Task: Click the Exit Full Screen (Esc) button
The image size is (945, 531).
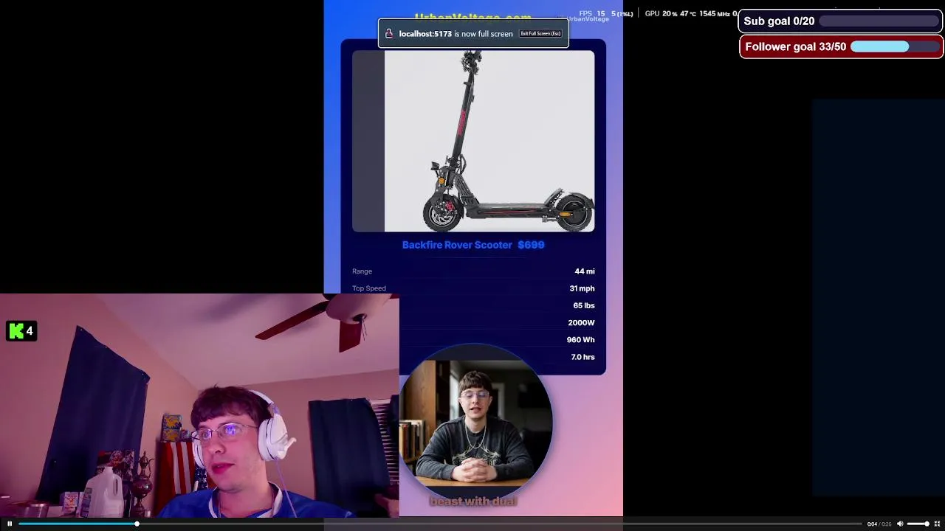Action: (x=540, y=34)
